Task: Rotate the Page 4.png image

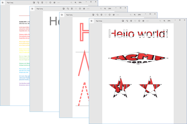Action: [x=127, y=21]
